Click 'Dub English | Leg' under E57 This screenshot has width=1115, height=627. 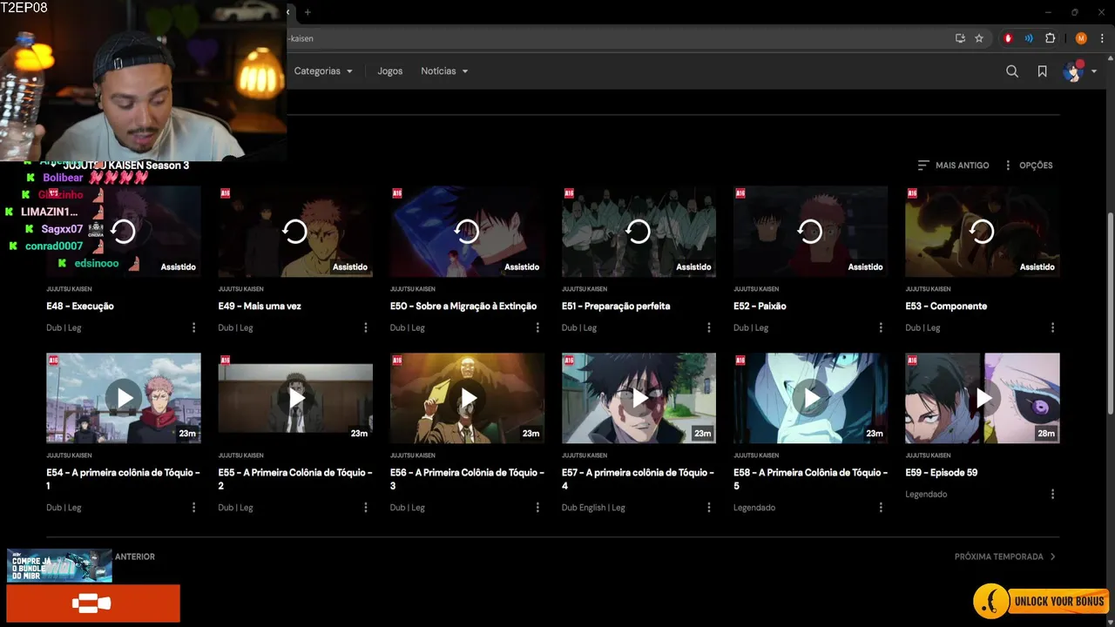(593, 507)
